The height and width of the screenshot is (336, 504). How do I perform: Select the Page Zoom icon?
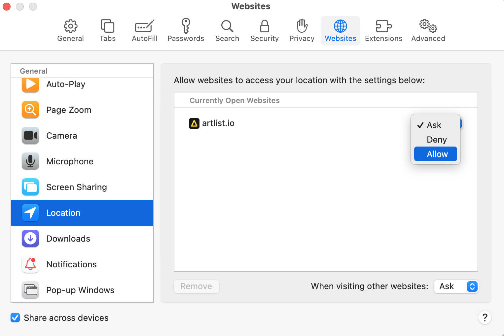tap(30, 110)
